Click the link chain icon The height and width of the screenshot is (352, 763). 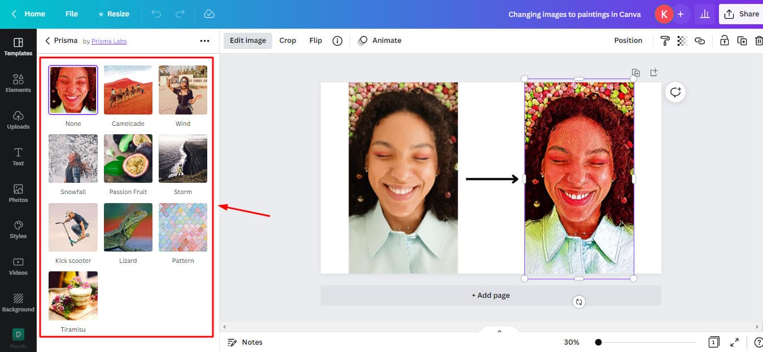700,41
